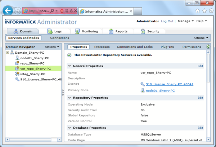Click the panel splitter handle between panes

coord(63,92)
